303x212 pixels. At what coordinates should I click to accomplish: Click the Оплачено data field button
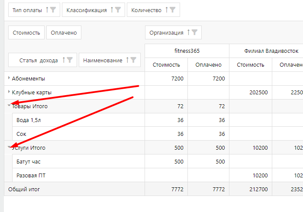coord(64,32)
